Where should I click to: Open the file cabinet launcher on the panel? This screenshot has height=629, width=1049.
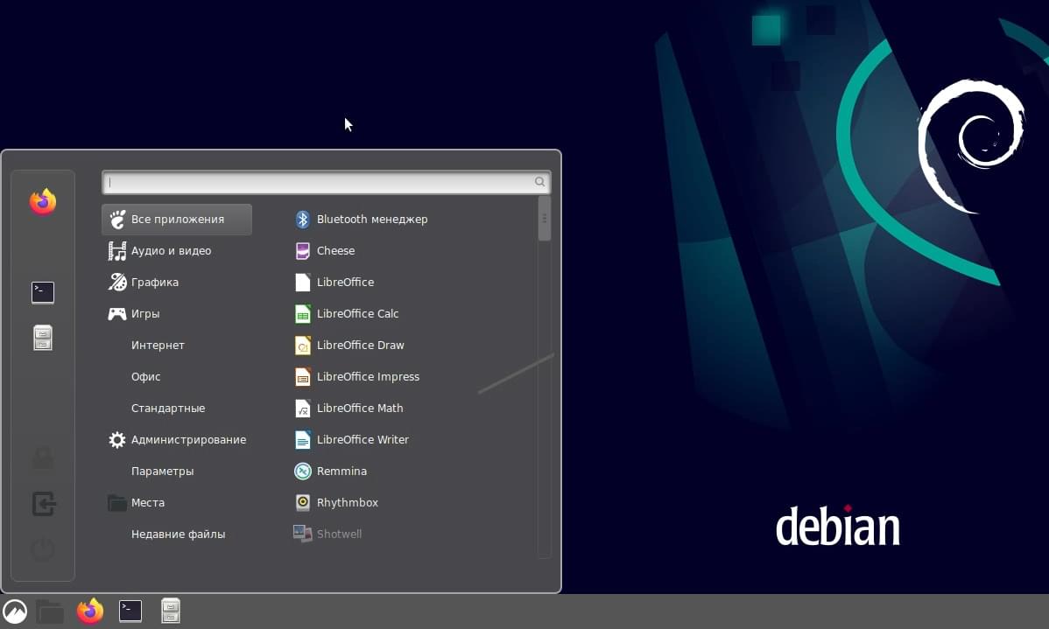pyautogui.click(x=171, y=611)
